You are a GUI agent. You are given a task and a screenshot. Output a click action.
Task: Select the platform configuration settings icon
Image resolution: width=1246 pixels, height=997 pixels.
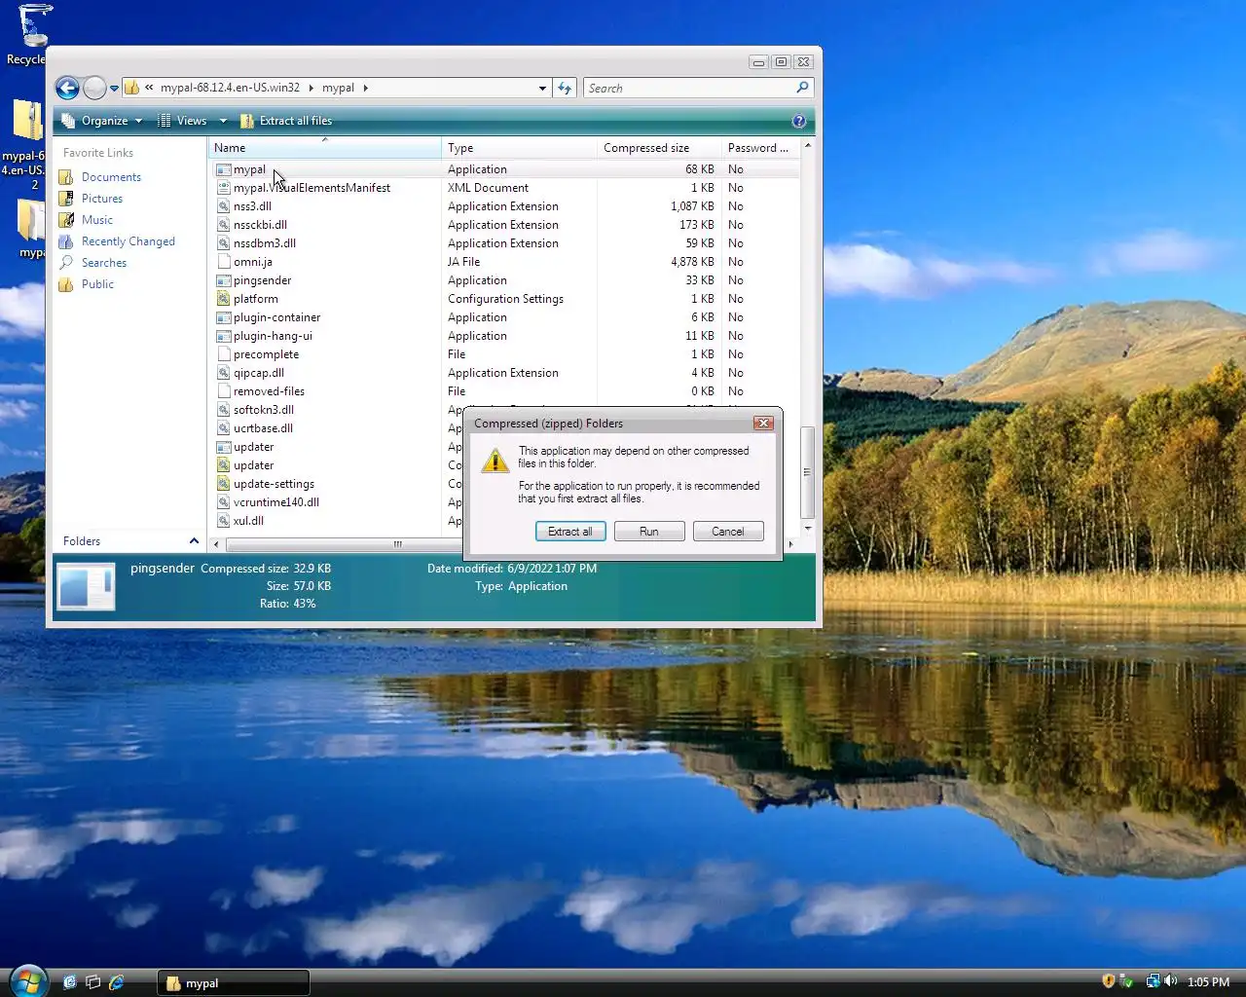pos(224,299)
